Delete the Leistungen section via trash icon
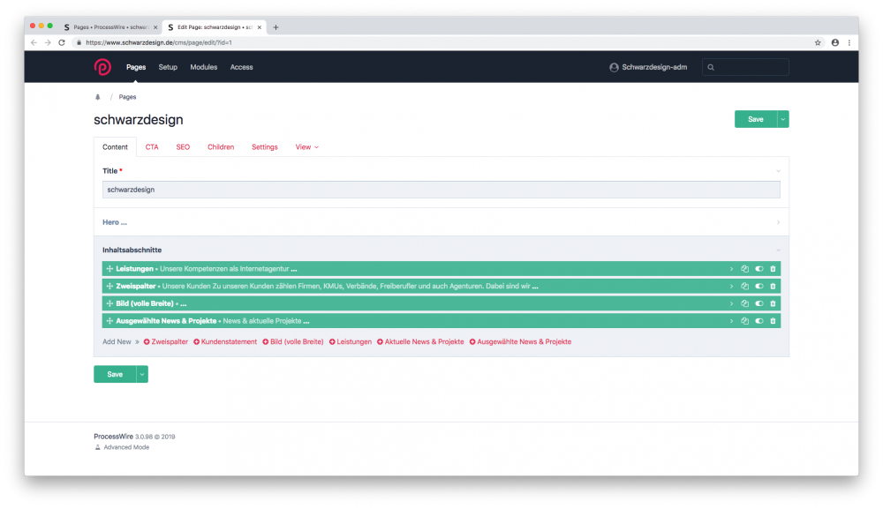The height and width of the screenshot is (508, 883). coord(773,269)
